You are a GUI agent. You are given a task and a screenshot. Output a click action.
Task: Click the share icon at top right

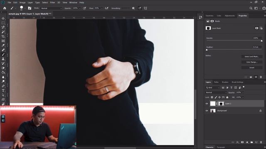coord(264,8)
